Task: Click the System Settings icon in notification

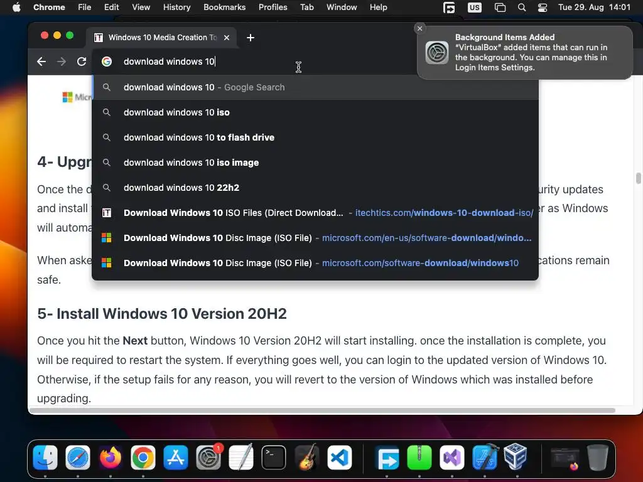Action: tap(437, 53)
